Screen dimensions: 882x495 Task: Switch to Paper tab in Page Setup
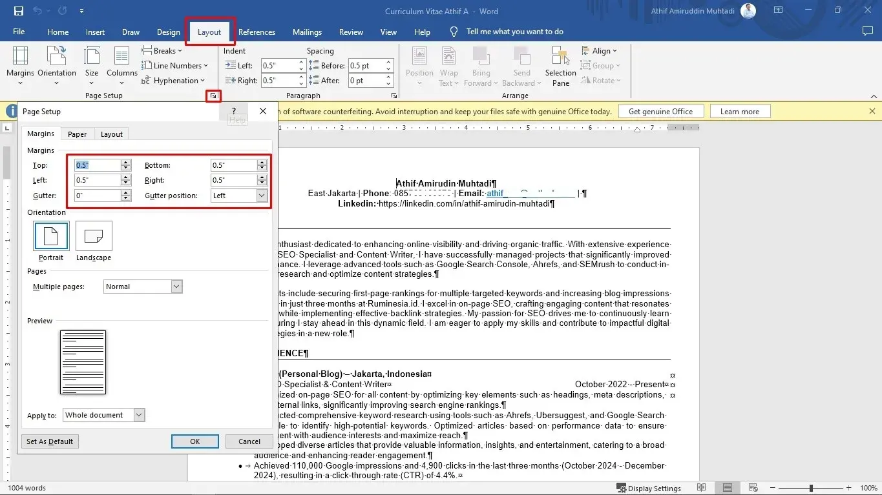click(78, 134)
